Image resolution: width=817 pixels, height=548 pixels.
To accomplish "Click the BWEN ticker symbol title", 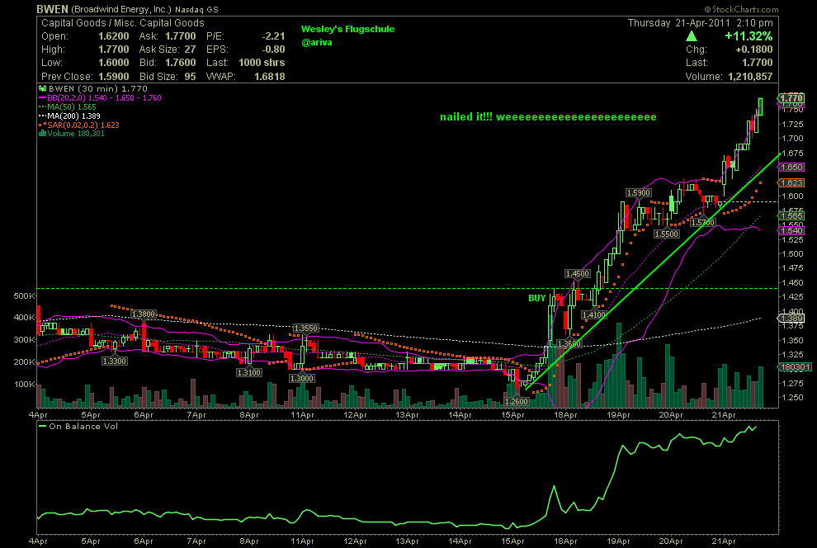I will tap(52, 9).
